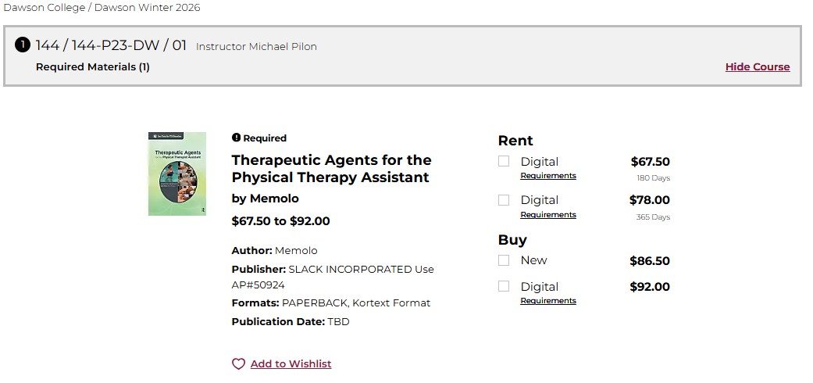The height and width of the screenshot is (383, 813).
Task: Click the black Required exclamation icon
Action: (236, 138)
